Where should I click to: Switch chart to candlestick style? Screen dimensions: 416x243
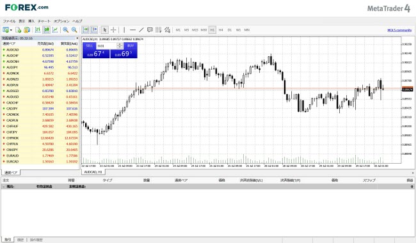tap(47, 30)
